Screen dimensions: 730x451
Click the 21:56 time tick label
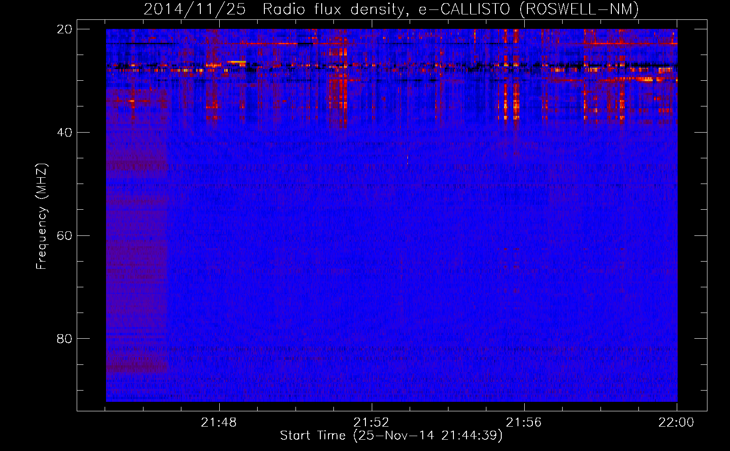(x=524, y=423)
